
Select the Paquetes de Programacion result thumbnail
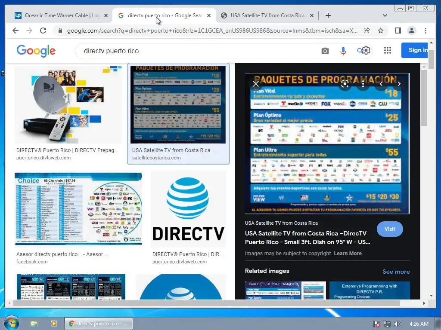178,105
